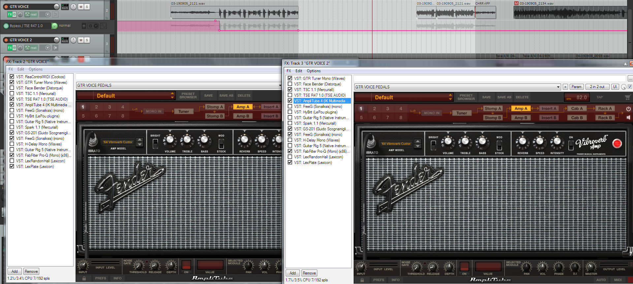The image size is (633, 284).
Task: Arm record on GTR VOICE track
Action: tap(6, 7)
